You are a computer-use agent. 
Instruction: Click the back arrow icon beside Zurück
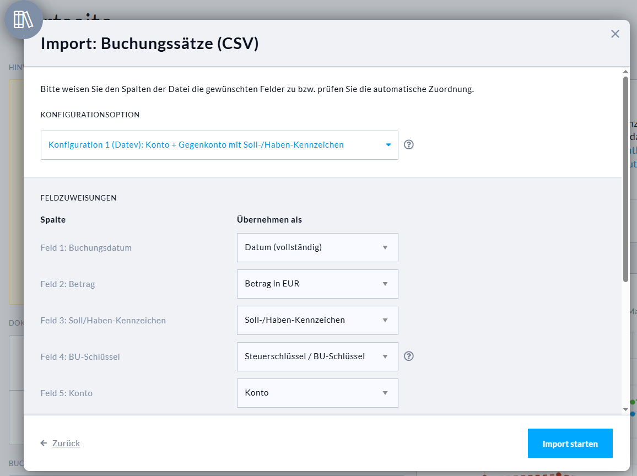click(x=44, y=443)
